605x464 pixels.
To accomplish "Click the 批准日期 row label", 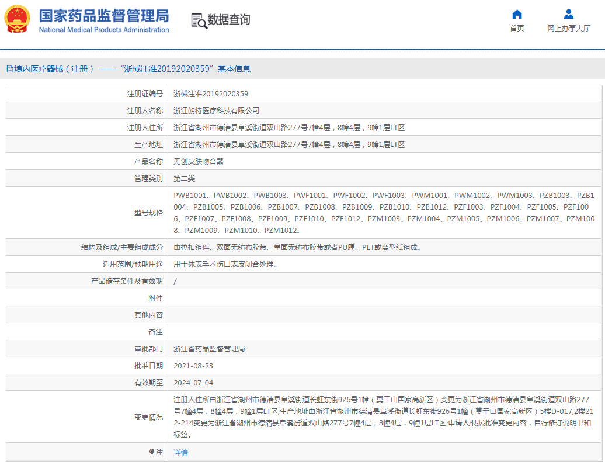I will [148, 365].
